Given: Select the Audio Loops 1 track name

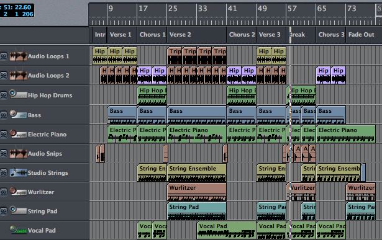Looking at the screenshot, I should point(48,56).
